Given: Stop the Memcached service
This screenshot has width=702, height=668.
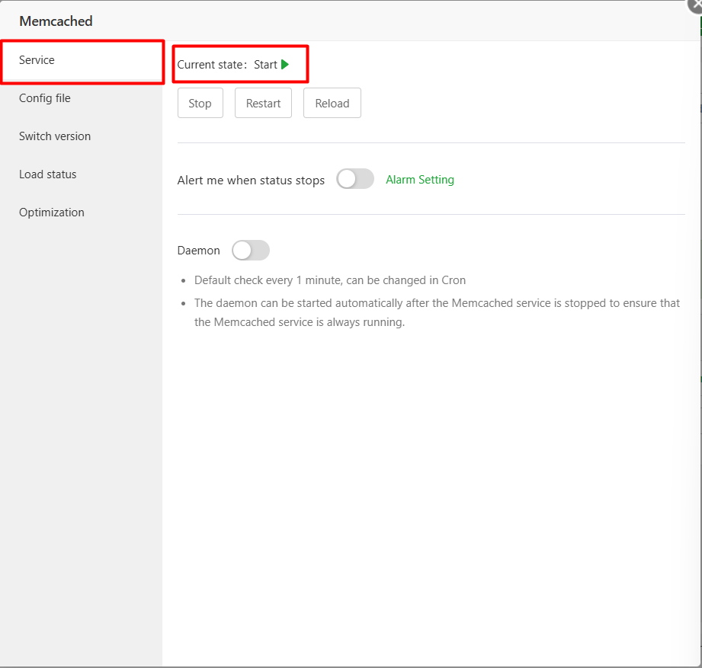Looking at the screenshot, I should pyautogui.click(x=200, y=103).
